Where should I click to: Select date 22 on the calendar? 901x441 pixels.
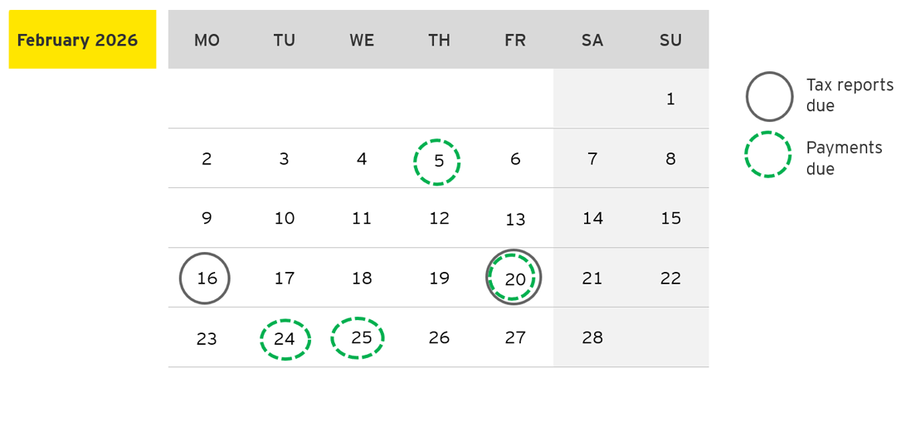coord(670,279)
